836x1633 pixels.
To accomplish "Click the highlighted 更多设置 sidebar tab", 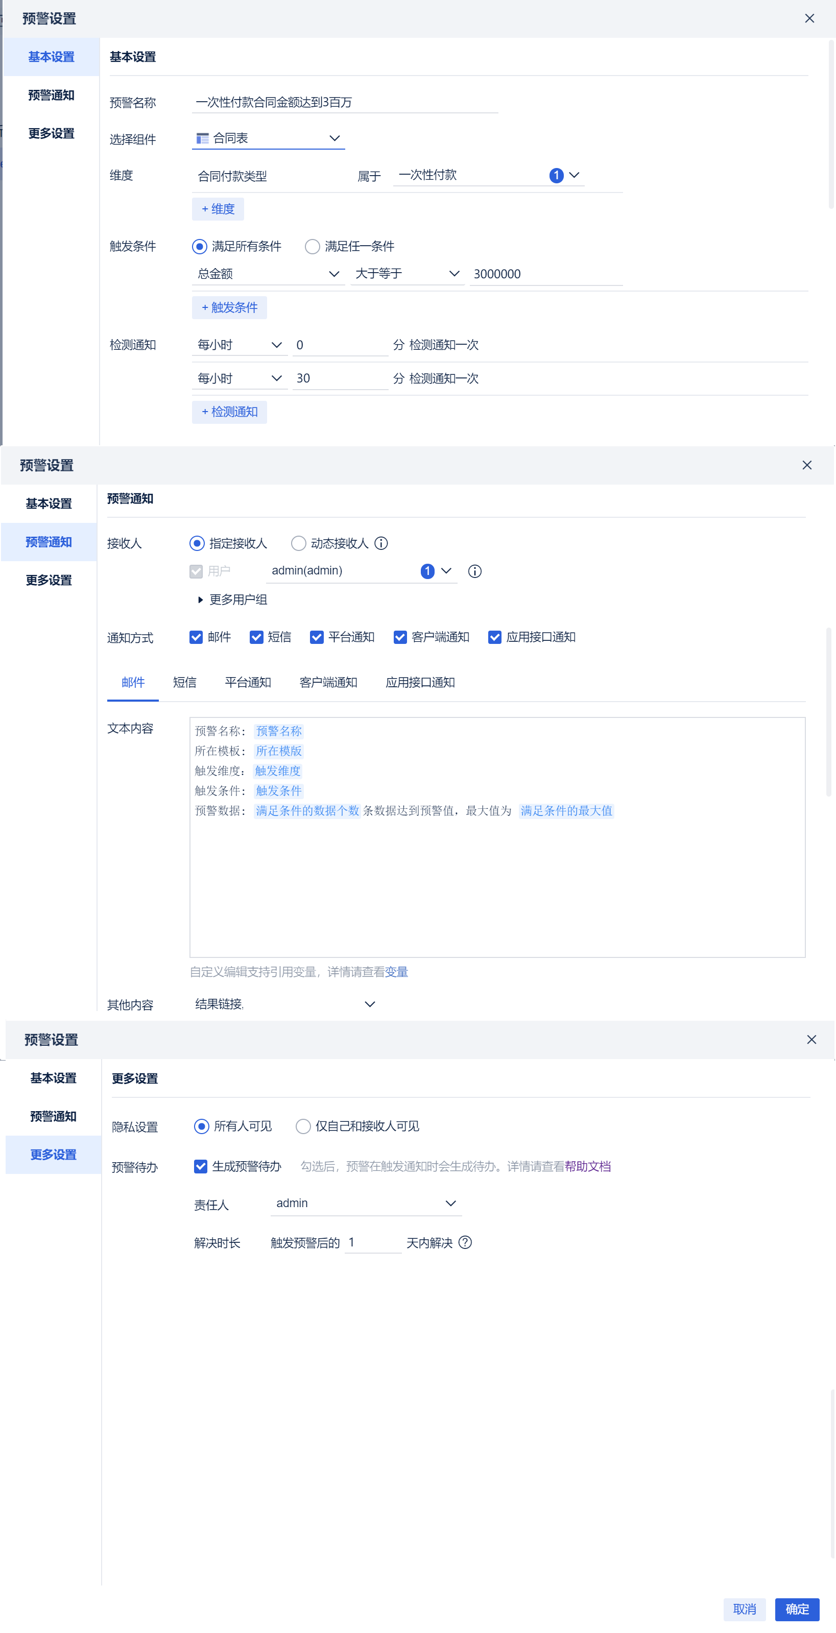I will click(x=53, y=1155).
